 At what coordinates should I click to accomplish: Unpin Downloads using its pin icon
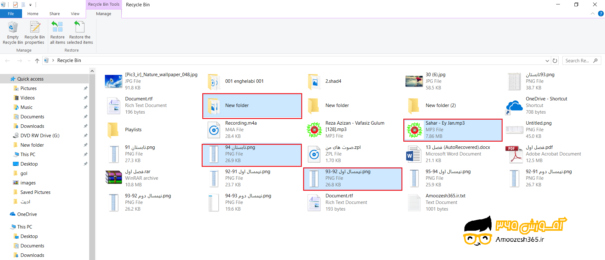point(85,126)
